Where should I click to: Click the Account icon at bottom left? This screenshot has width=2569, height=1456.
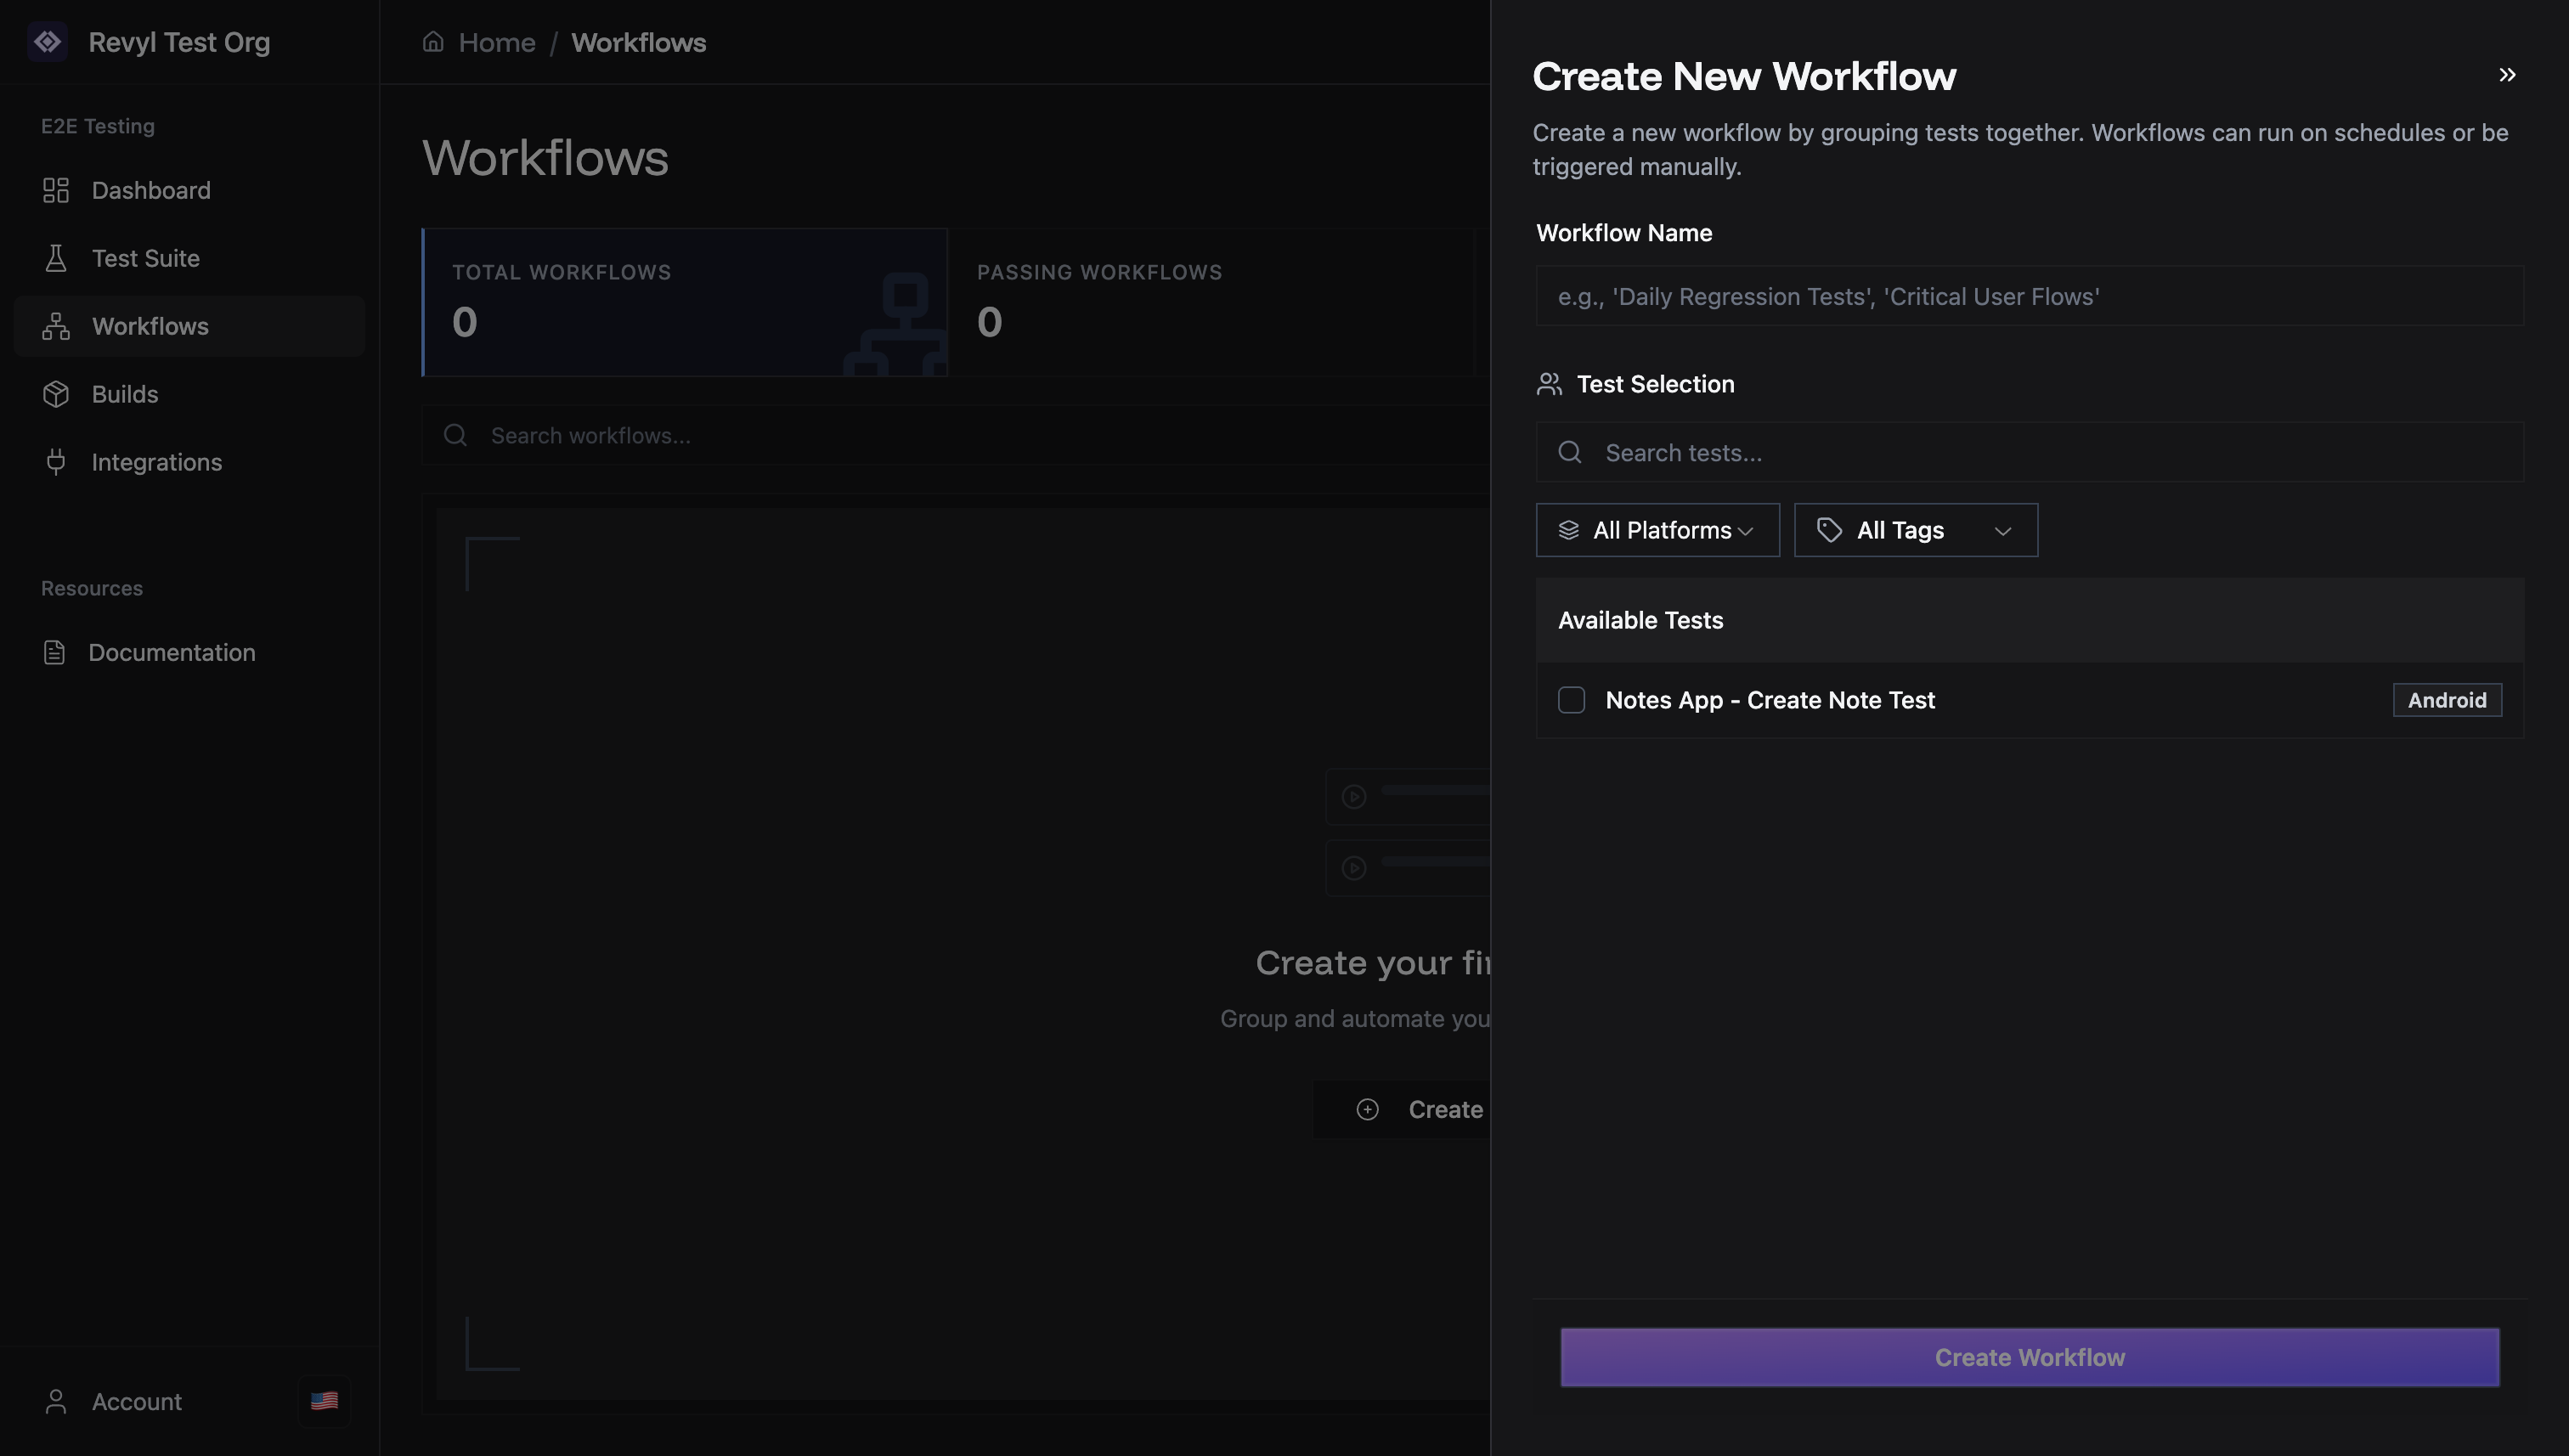[55, 1400]
